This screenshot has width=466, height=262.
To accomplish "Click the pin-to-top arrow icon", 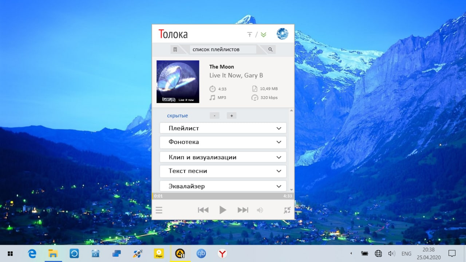I will point(249,35).
